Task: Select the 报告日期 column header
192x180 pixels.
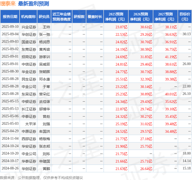Action: click(x=10, y=17)
